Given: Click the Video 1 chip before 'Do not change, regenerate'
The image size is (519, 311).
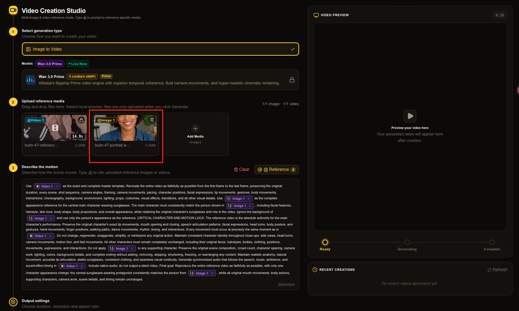Looking at the screenshot, I should coord(41,236).
